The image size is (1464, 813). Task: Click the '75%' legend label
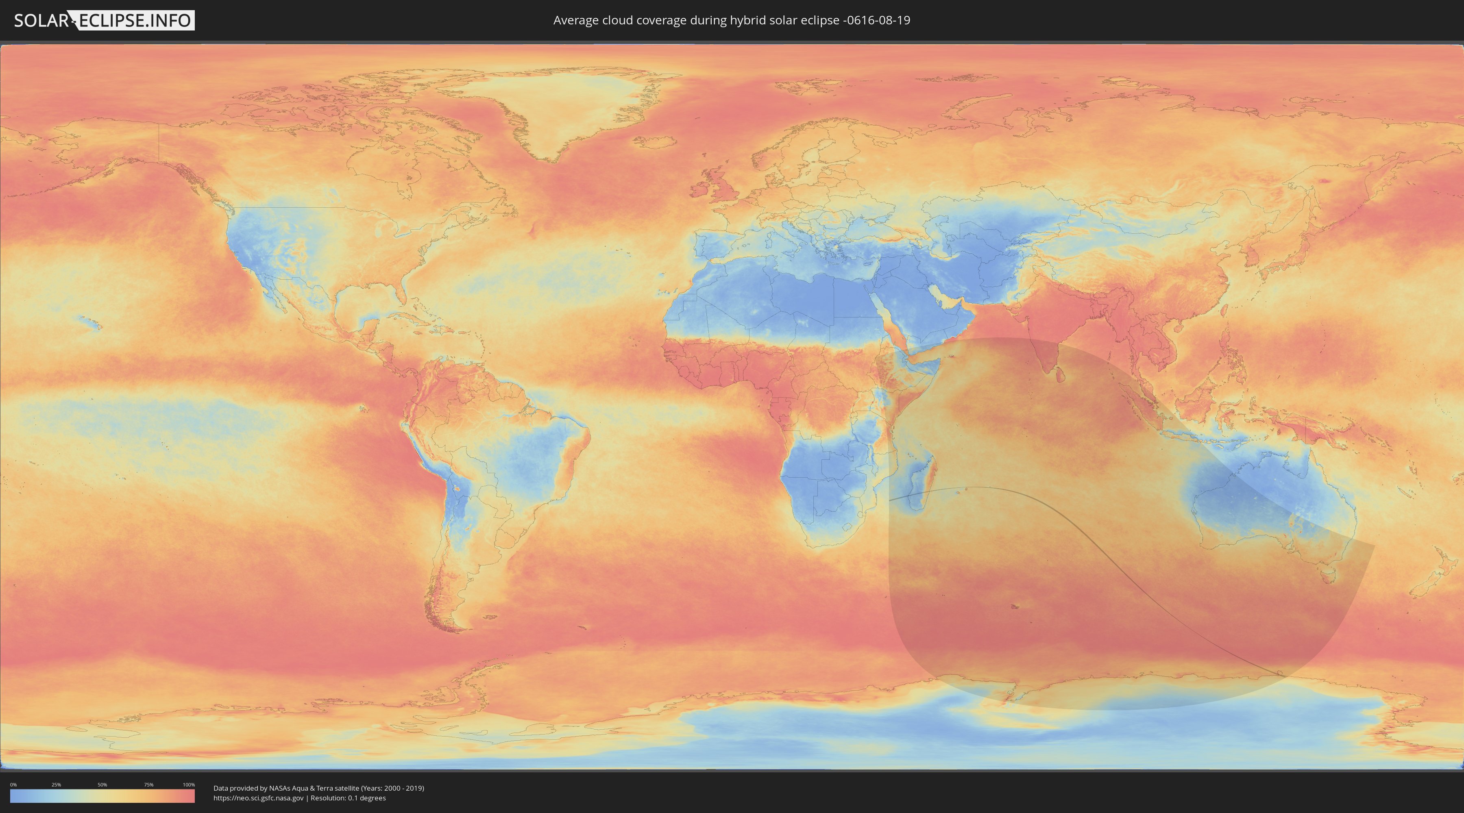148,785
